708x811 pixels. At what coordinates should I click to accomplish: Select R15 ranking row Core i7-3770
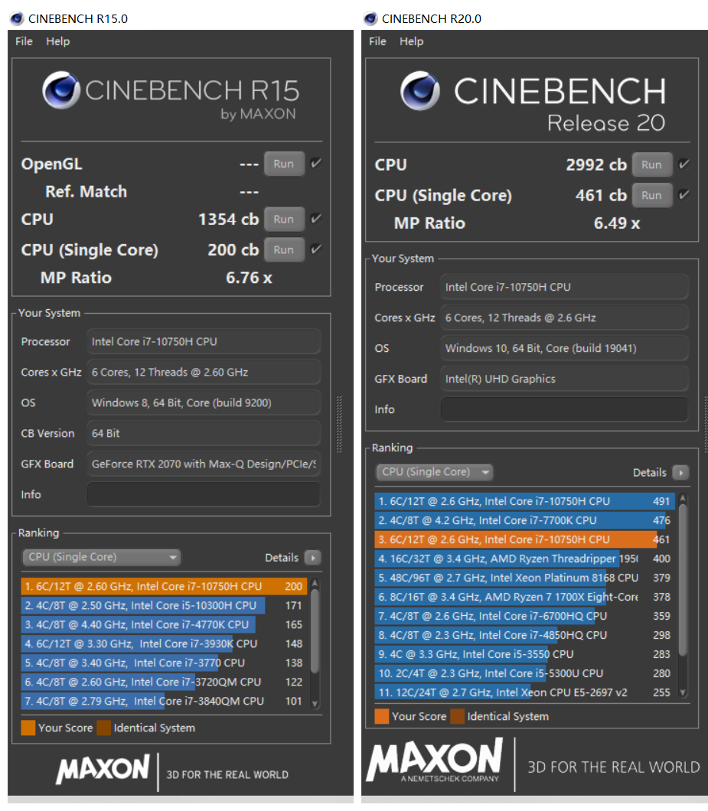coord(164,663)
